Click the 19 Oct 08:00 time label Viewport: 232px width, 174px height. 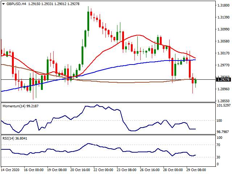pyautogui.click(x=57, y=170)
